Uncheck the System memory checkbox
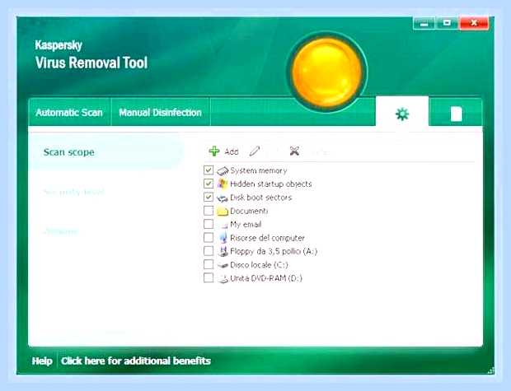The height and width of the screenshot is (391, 511). [209, 170]
